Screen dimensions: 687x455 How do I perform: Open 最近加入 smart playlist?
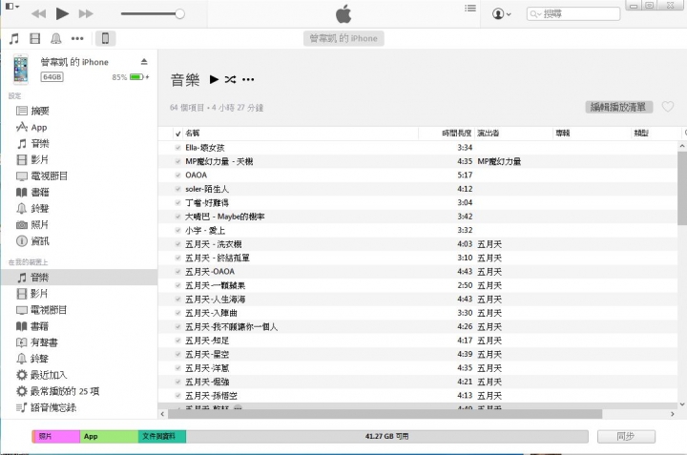point(42,375)
